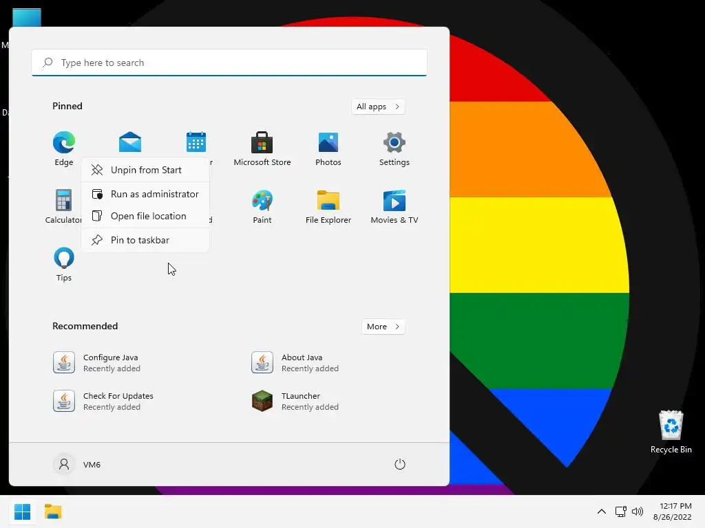Open the Photos app
This screenshot has height=528, width=705.
click(328, 148)
